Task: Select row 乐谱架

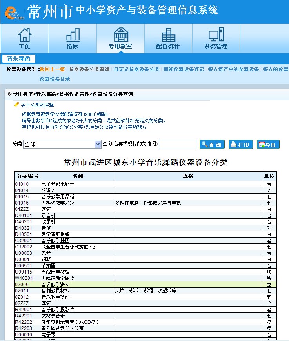Action: pos(145,190)
